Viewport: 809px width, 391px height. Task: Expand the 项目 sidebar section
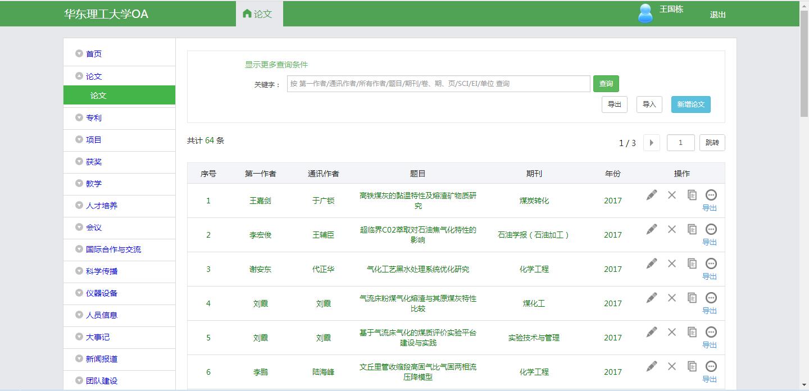[x=93, y=140]
